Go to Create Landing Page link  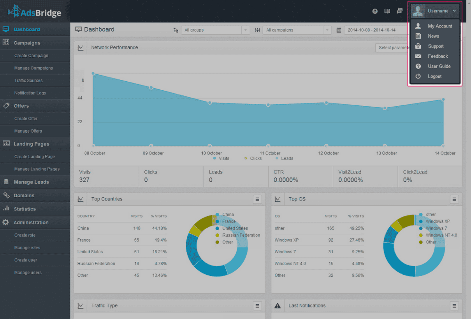[35, 157]
